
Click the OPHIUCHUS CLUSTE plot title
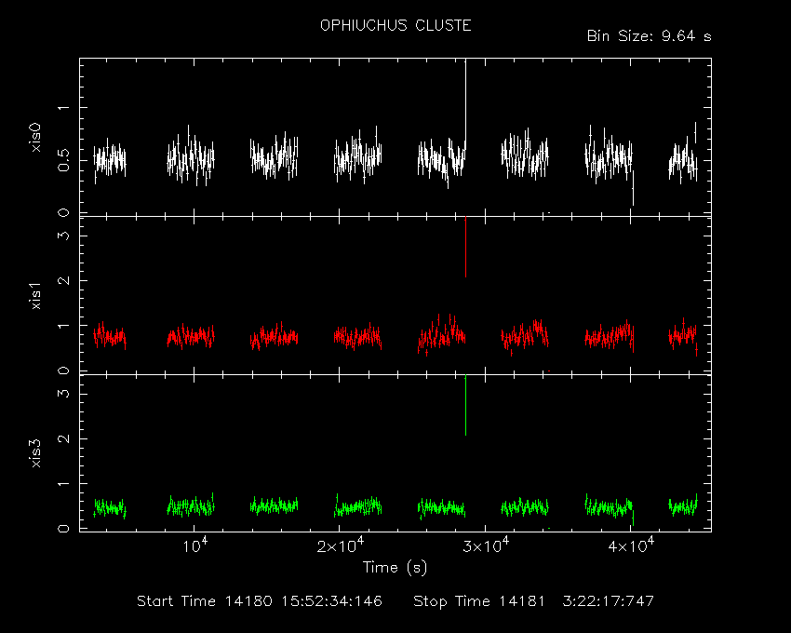pyautogui.click(x=395, y=26)
